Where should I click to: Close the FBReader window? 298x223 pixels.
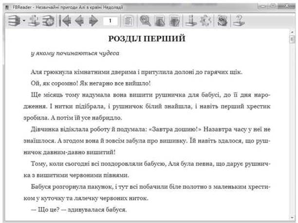tap(287, 6)
